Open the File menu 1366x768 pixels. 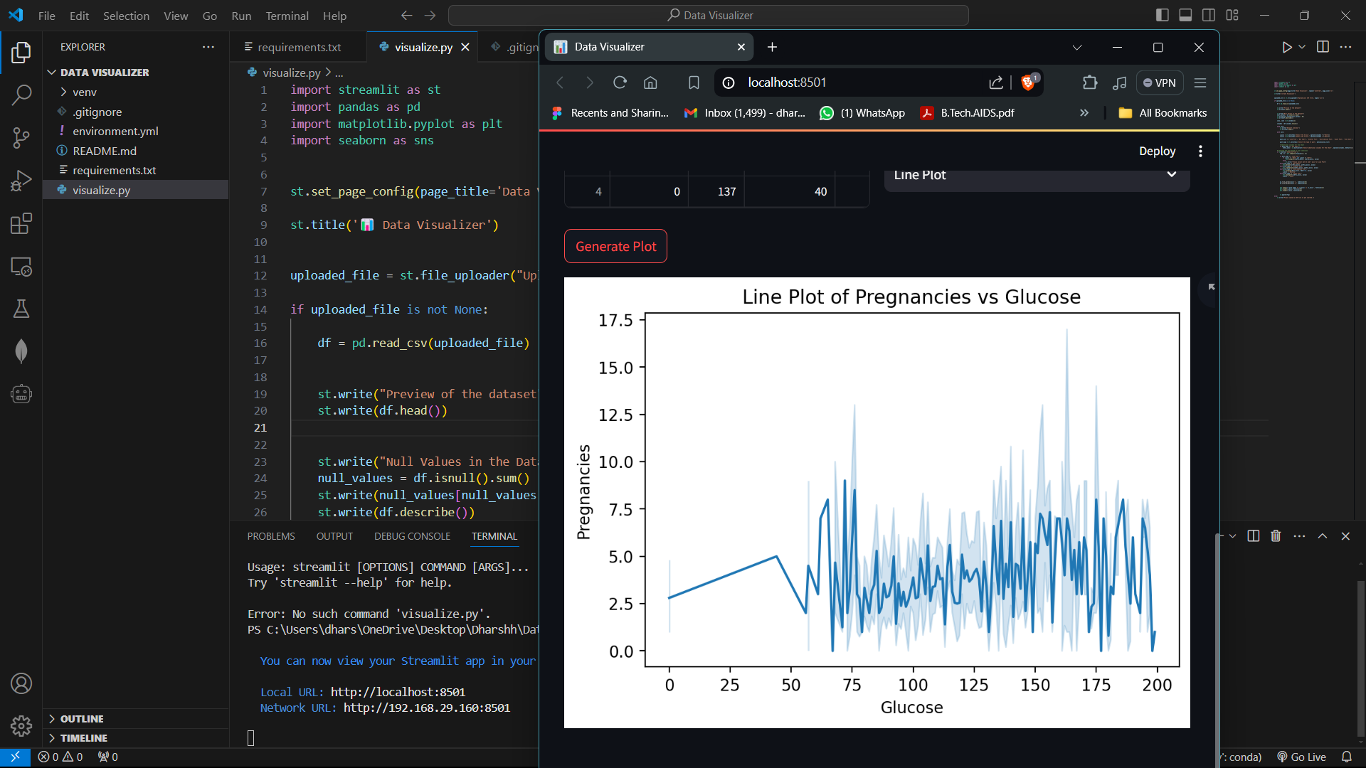tap(46, 16)
